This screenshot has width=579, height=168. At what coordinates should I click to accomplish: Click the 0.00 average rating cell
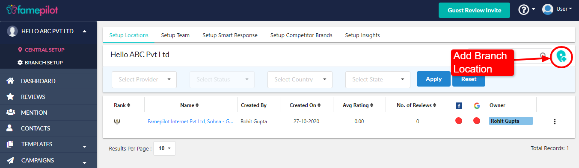point(359,122)
